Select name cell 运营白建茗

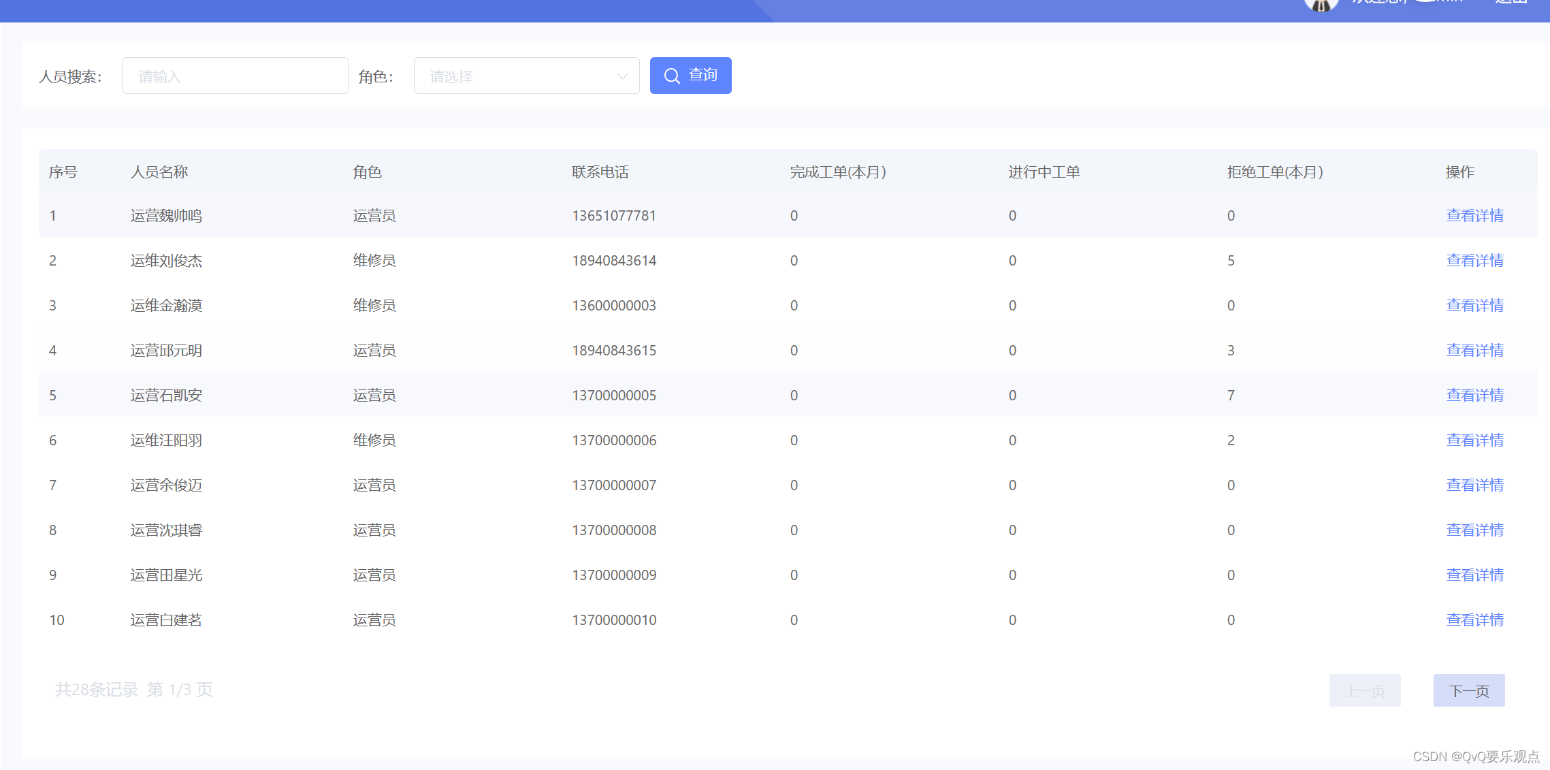[166, 620]
